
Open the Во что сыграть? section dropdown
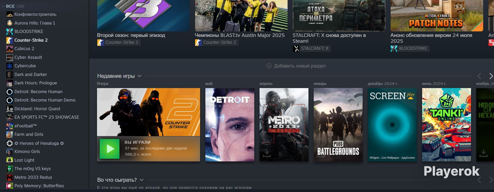pyautogui.click(x=141, y=180)
